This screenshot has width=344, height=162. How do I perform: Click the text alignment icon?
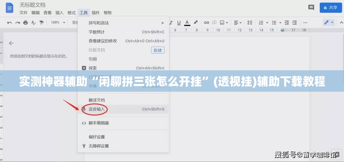coord(236,22)
